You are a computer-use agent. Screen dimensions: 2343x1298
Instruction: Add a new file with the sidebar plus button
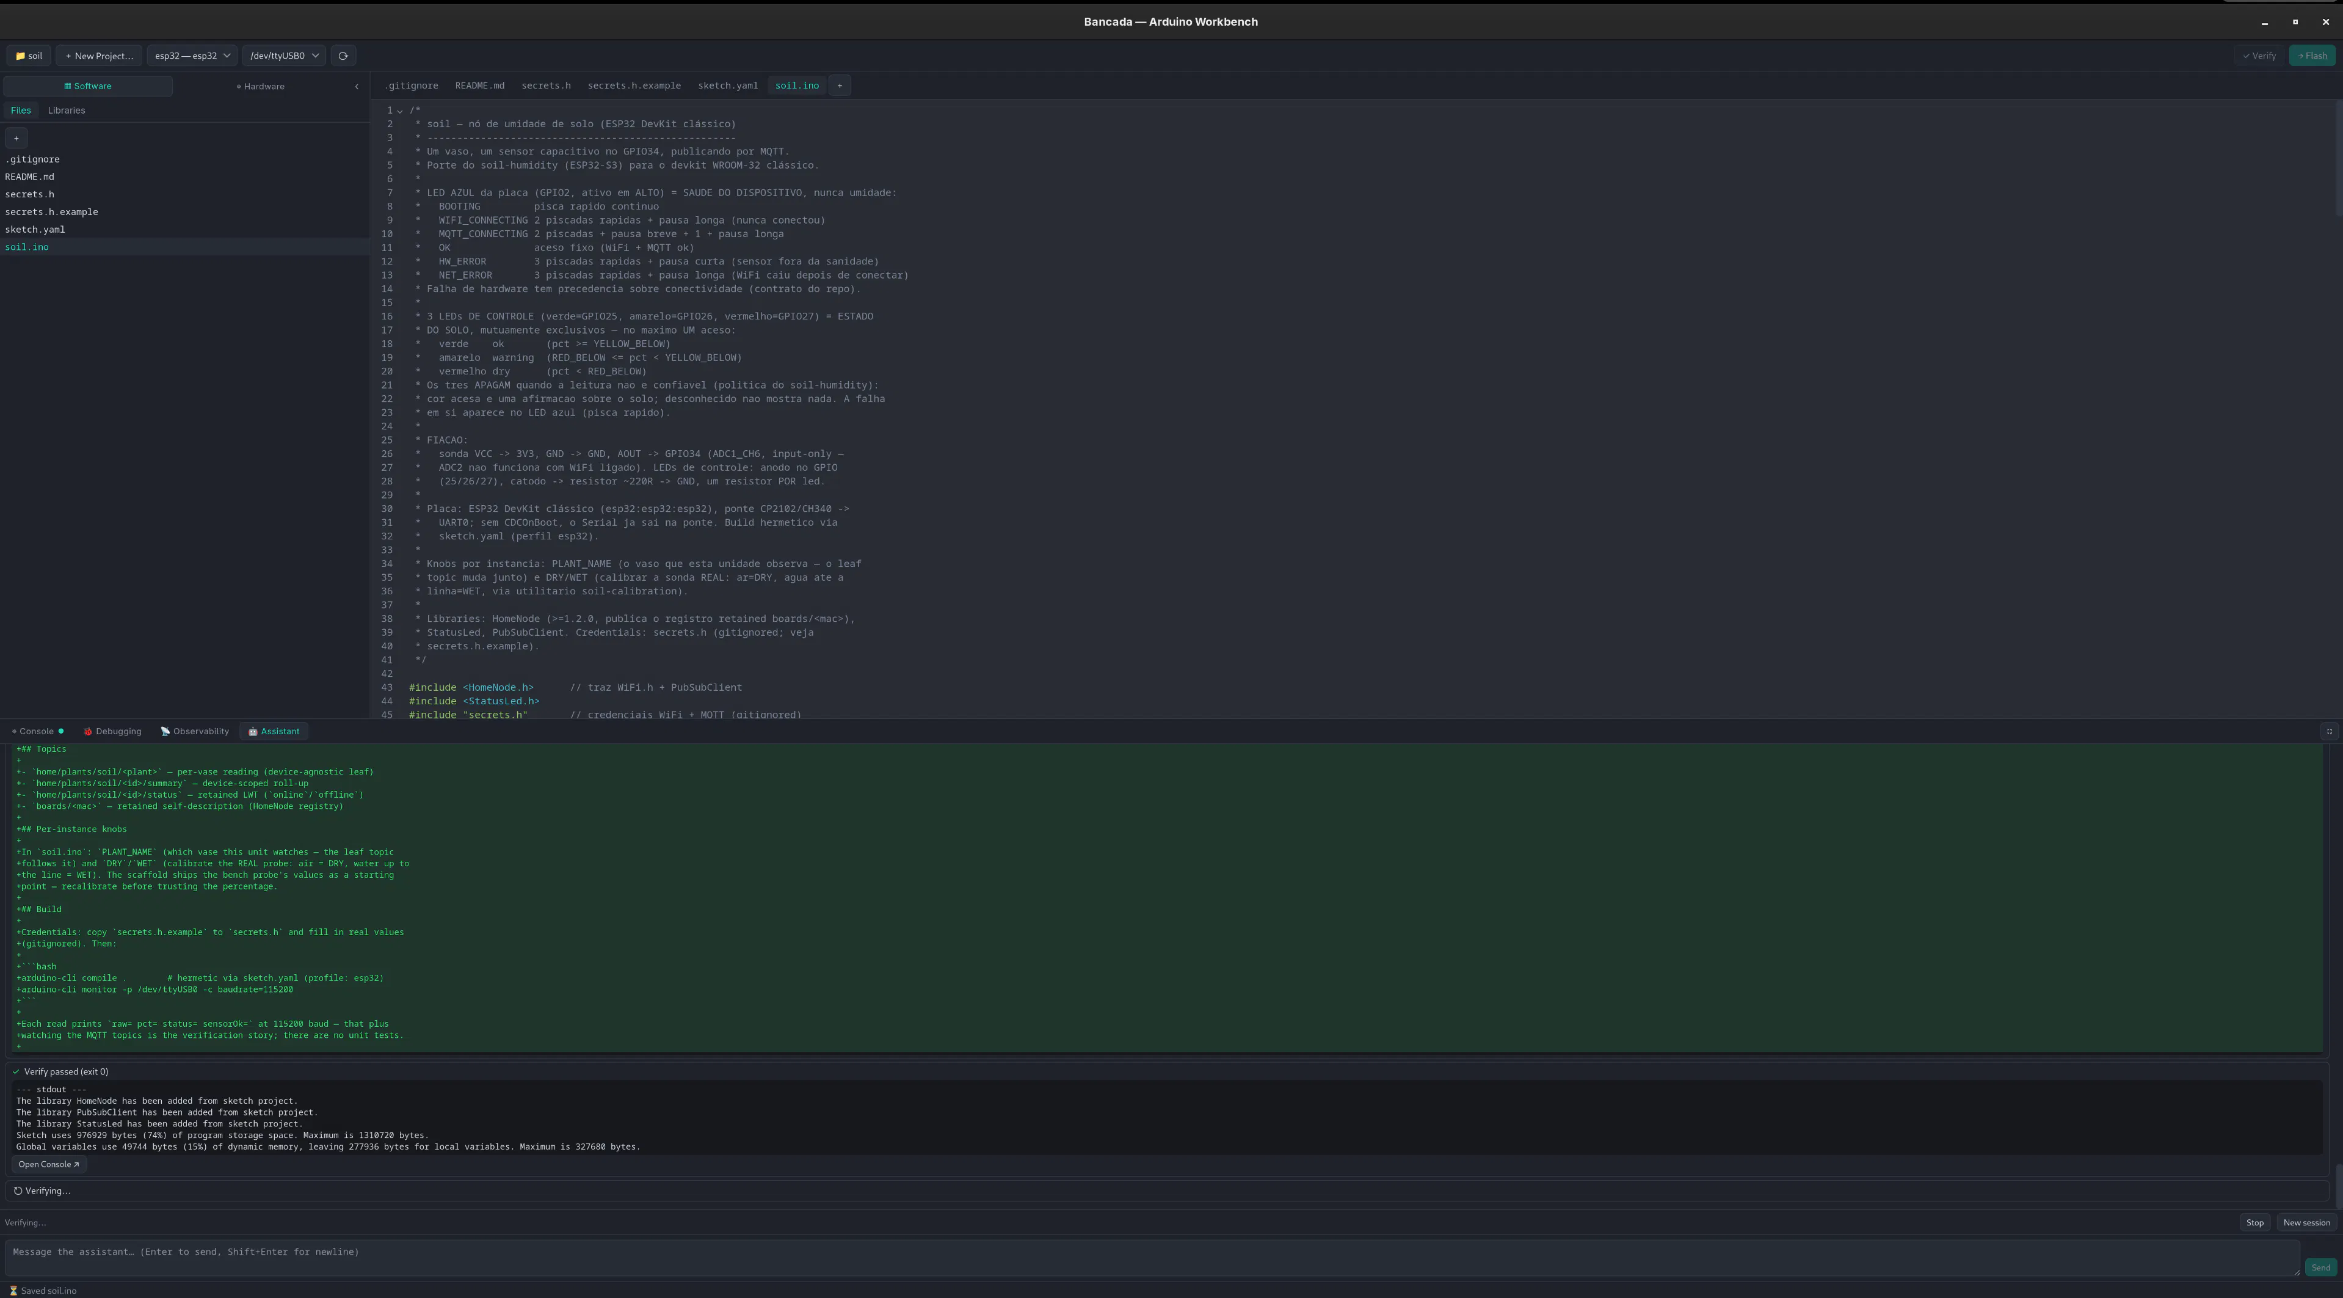[x=16, y=138]
